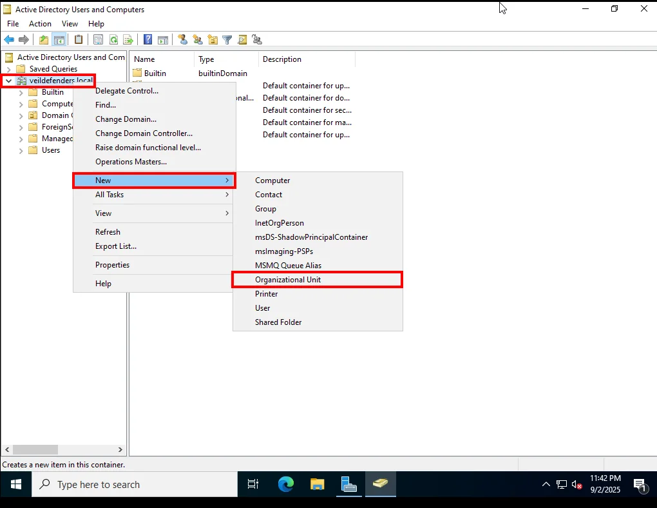Open the notification center icon
This screenshot has height=508, width=657.
tap(640, 485)
